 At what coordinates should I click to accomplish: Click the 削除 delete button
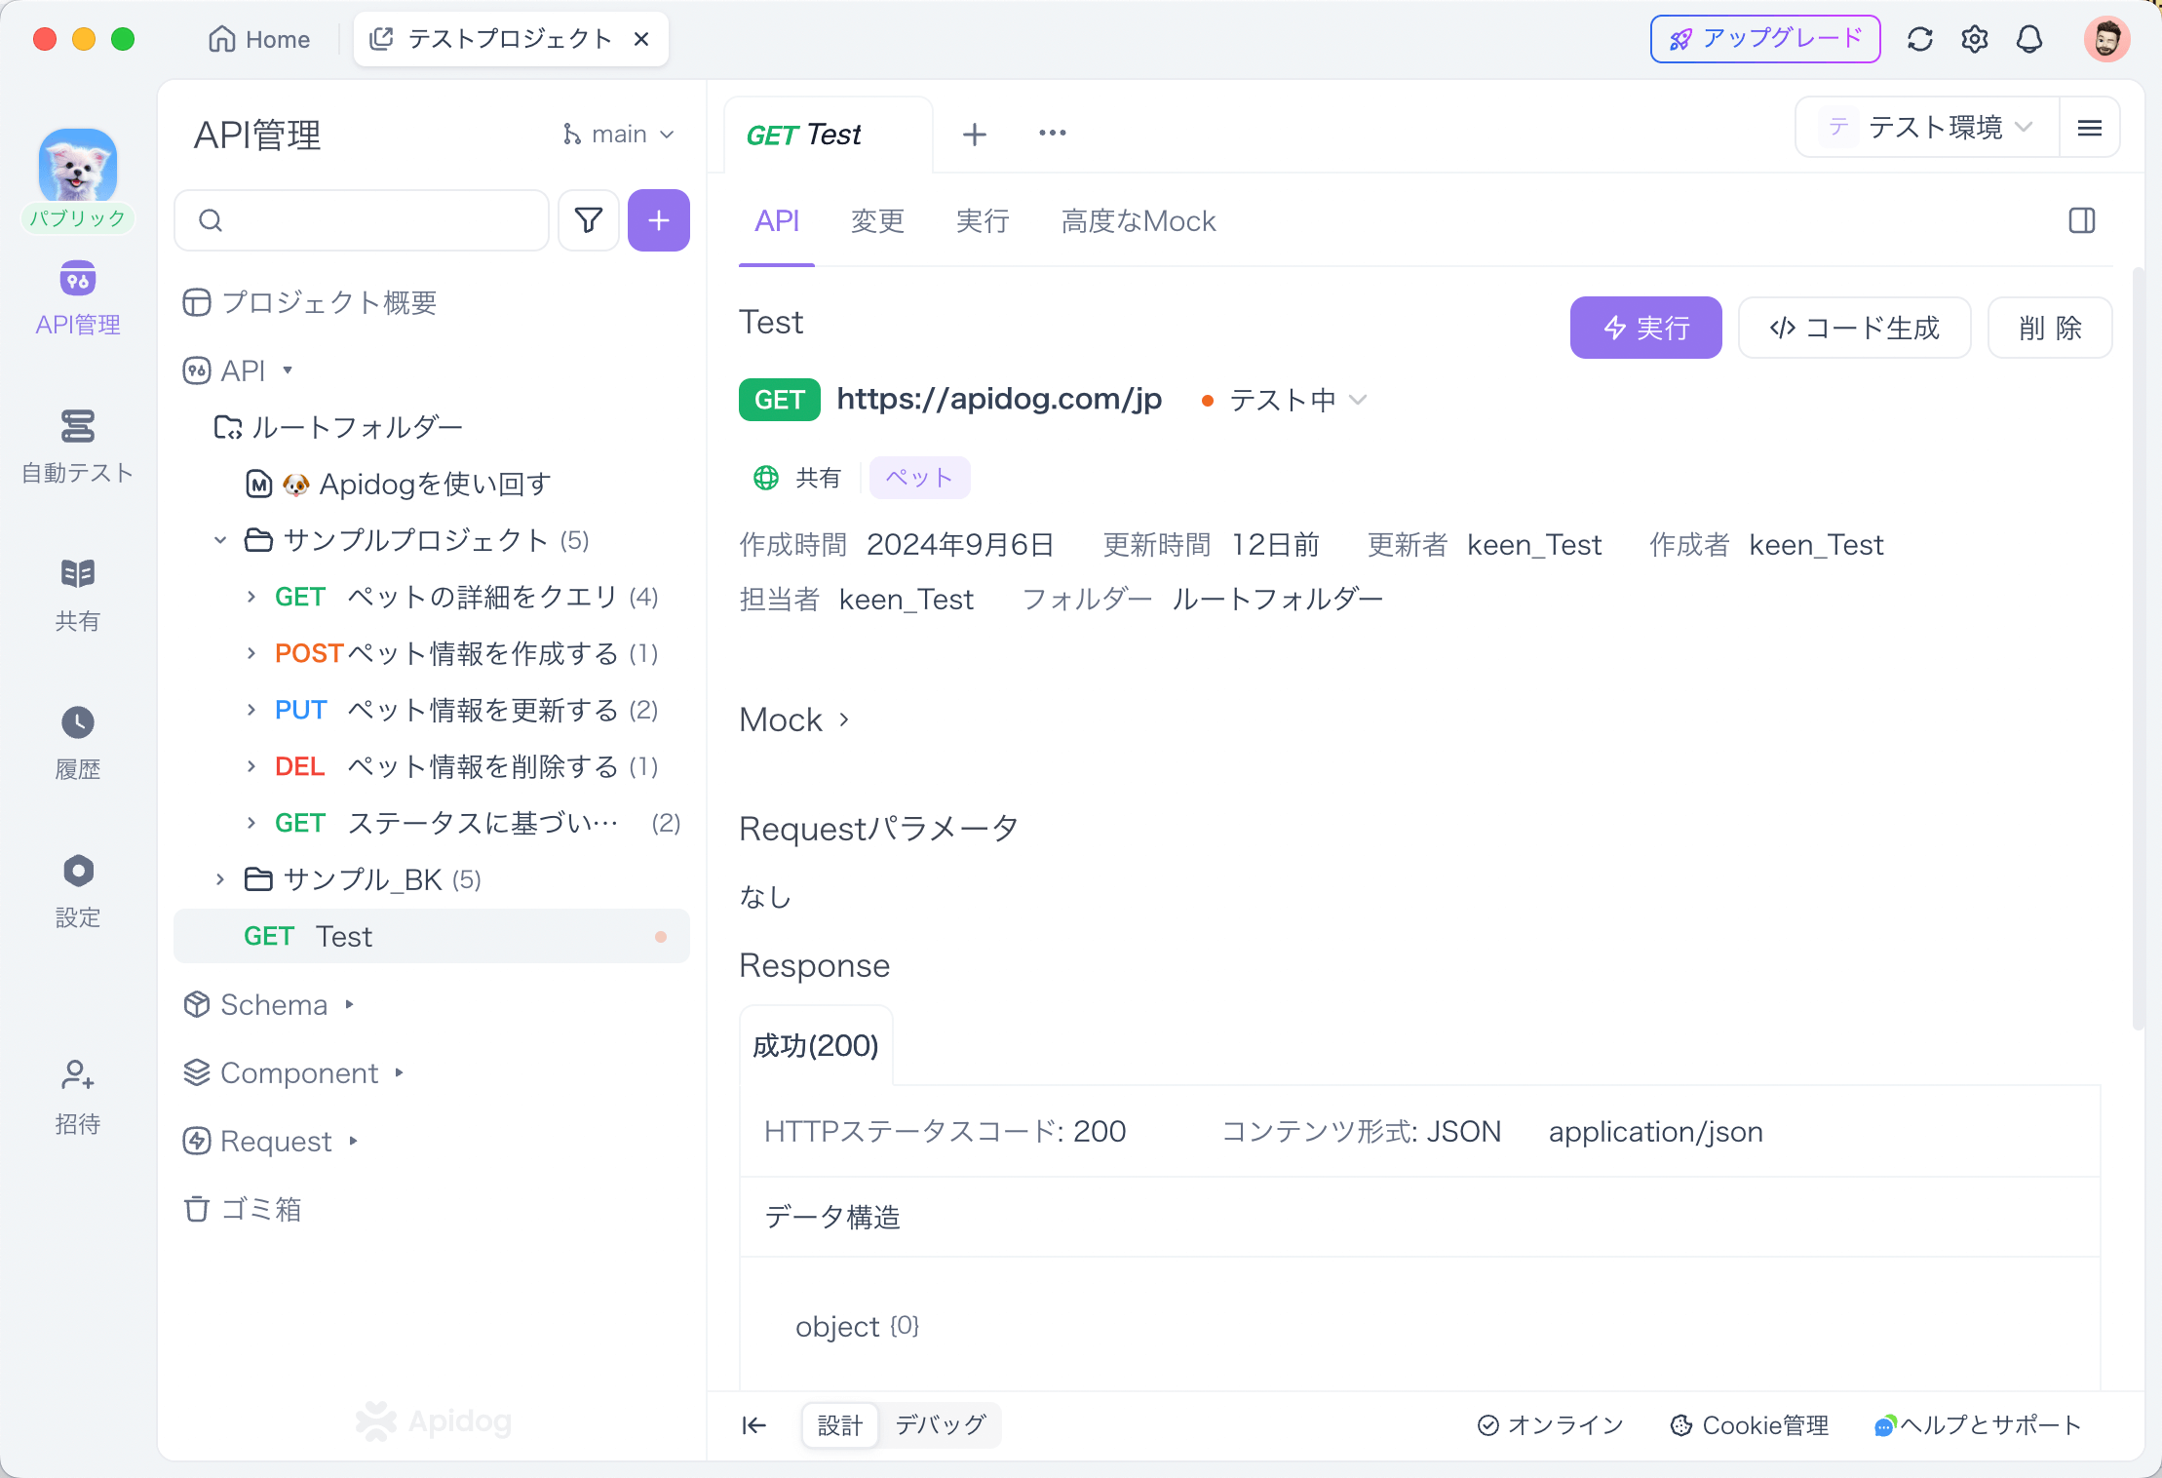pyautogui.click(x=2050, y=328)
